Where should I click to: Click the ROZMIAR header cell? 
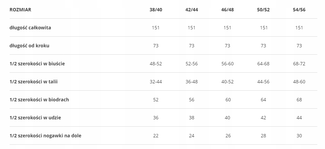click(20, 10)
